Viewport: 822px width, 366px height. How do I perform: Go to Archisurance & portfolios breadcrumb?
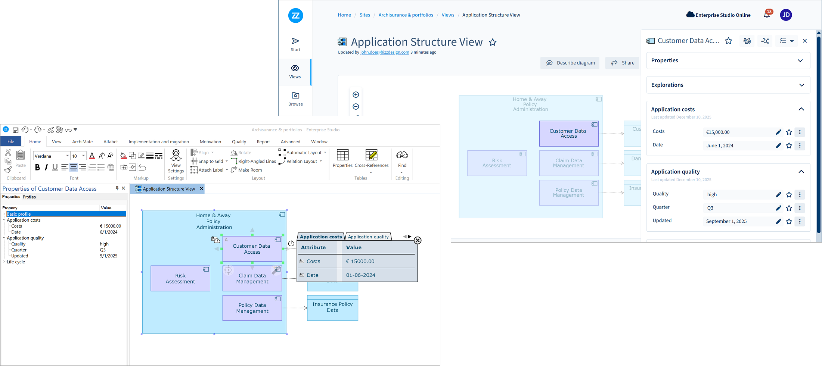point(406,15)
